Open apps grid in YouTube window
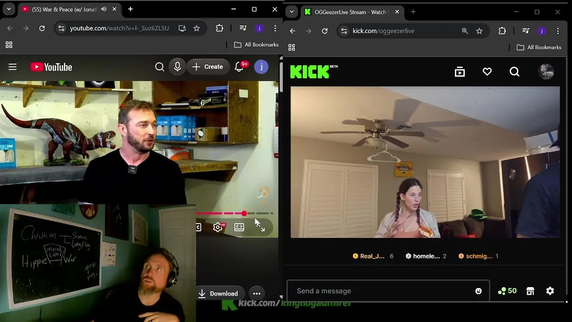 pos(9,45)
